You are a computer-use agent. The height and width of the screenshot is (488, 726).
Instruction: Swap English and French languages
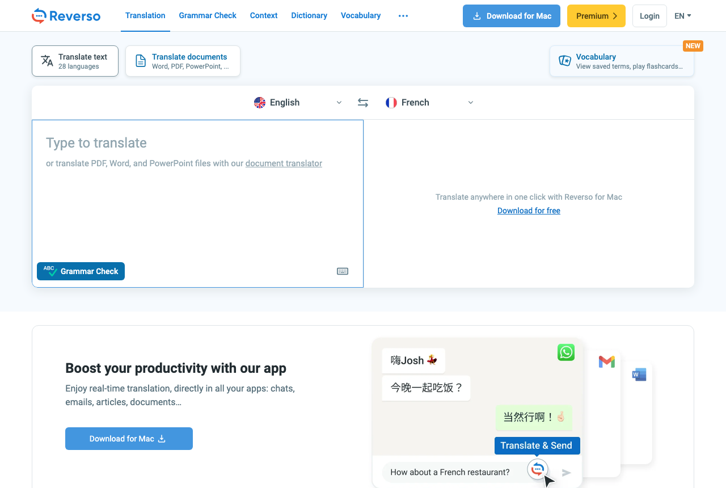(363, 103)
